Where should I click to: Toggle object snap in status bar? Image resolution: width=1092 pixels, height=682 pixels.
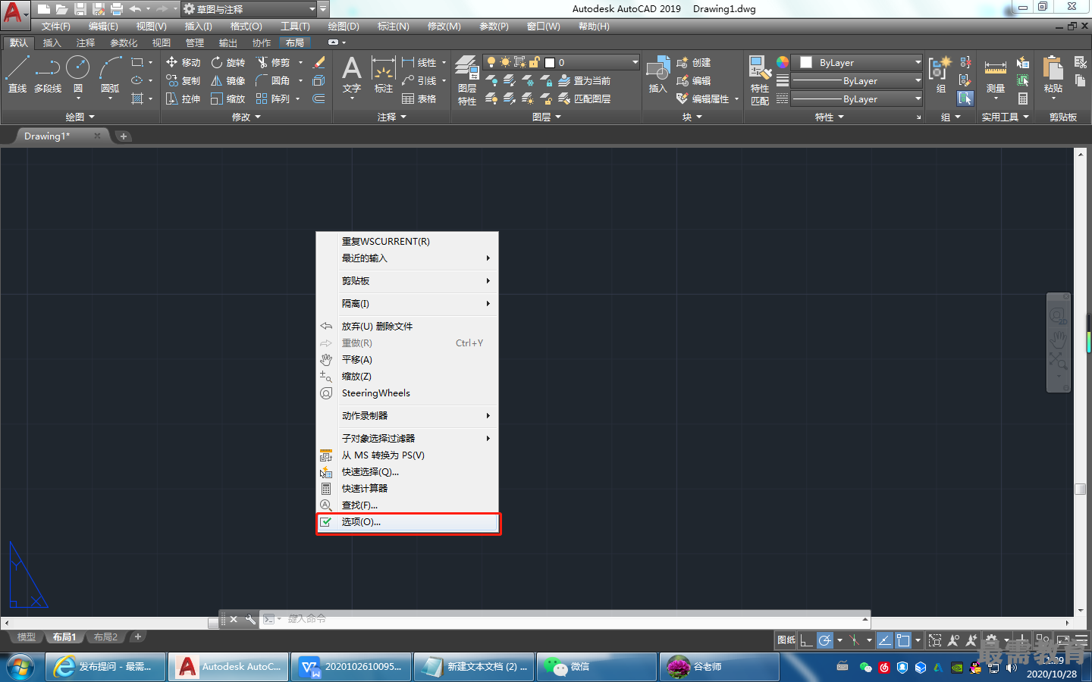coord(903,640)
